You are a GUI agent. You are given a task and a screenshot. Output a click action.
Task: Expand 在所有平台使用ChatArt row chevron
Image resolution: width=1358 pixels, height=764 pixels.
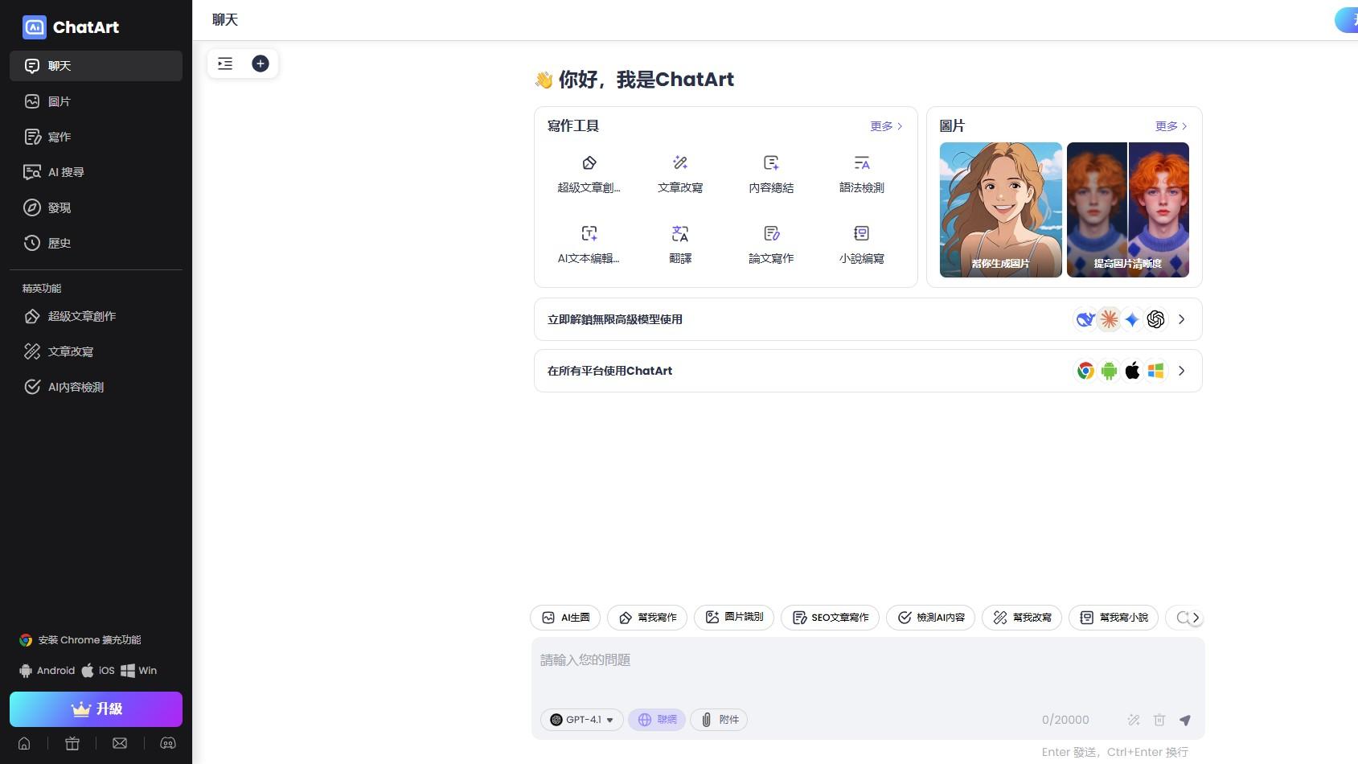[x=1181, y=371]
